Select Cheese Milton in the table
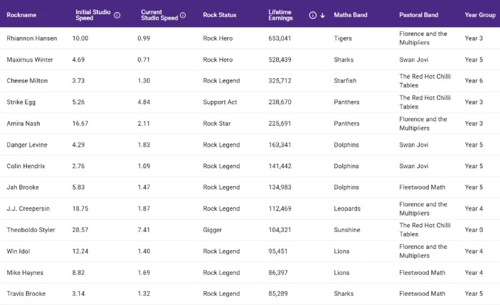The width and height of the screenshot is (500, 305). click(x=27, y=81)
